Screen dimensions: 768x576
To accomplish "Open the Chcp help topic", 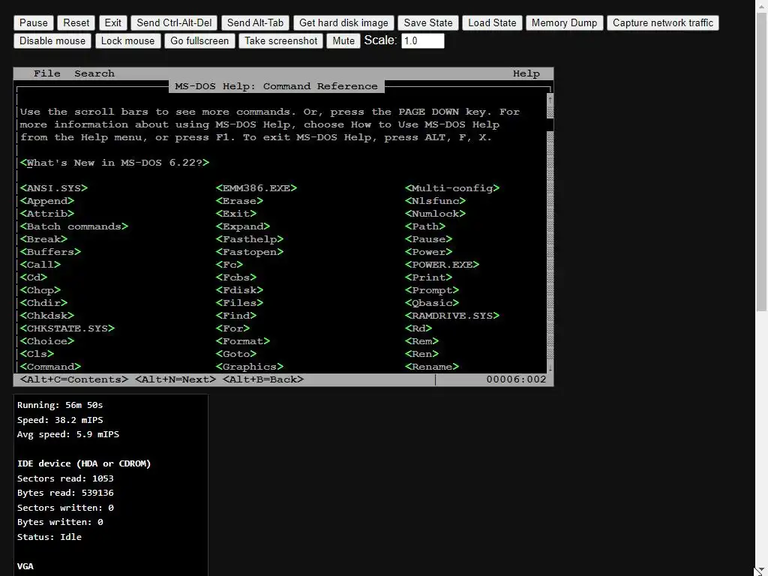I will coord(40,290).
